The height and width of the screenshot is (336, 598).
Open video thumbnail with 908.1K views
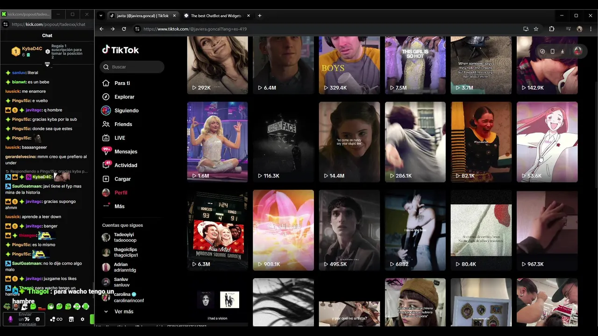point(283,230)
